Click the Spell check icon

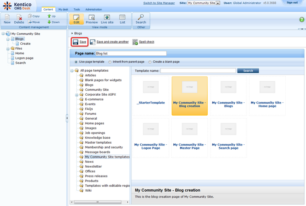(x=135, y=42)
